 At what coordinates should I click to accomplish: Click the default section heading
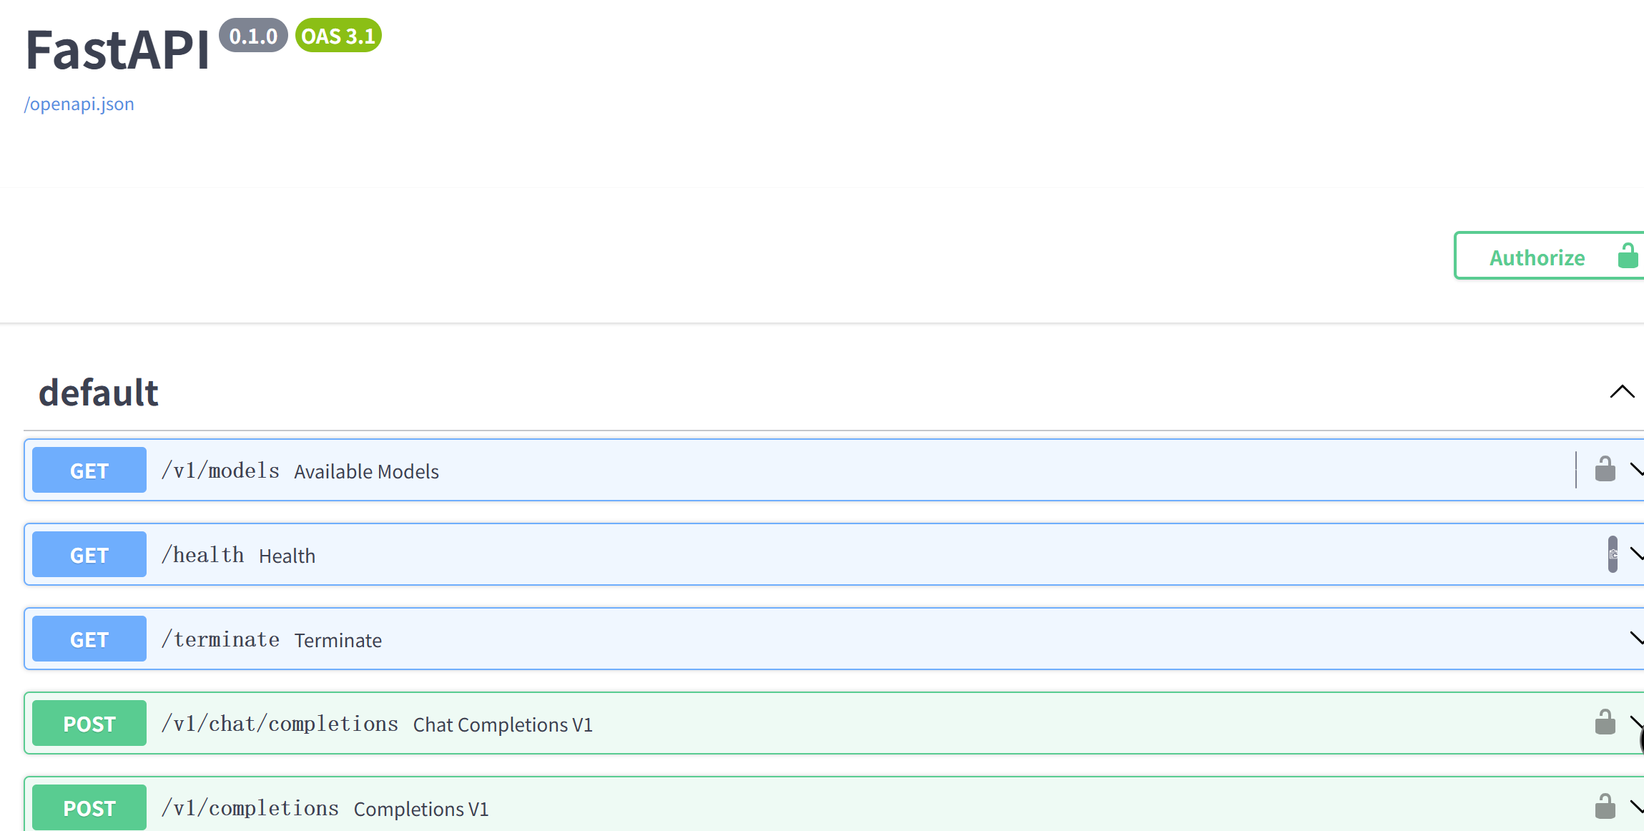click(98, 393)
